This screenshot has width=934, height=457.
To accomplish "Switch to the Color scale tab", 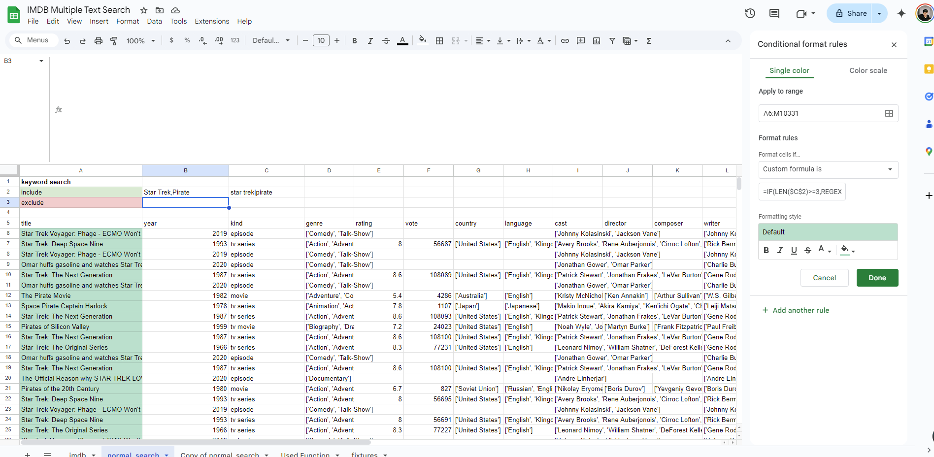I will coord(868,70).
